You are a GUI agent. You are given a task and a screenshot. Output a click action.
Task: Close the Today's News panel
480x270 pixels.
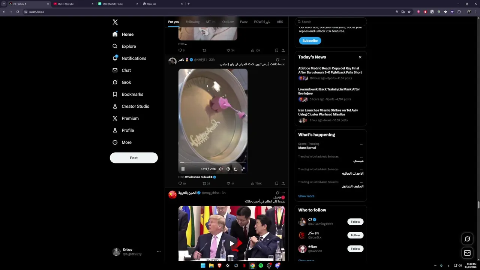pyautogui.click(x=360, y=57)
